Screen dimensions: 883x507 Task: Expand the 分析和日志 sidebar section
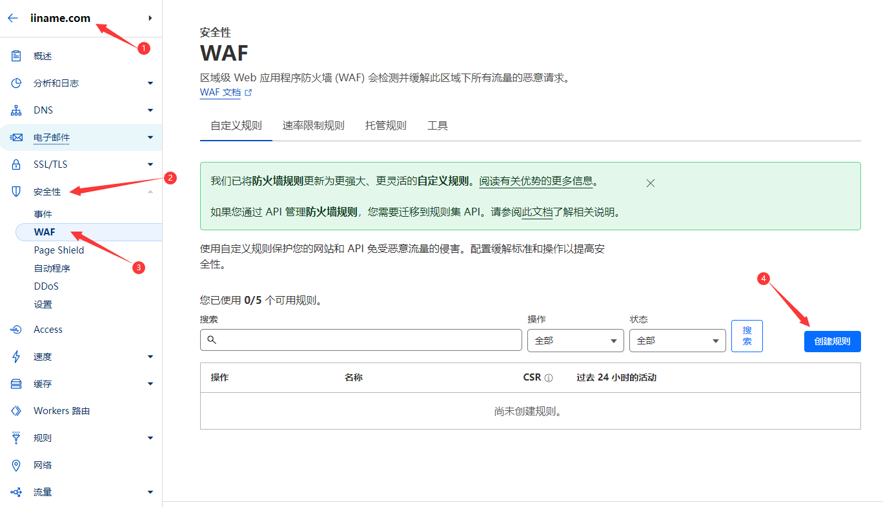point(150,83)
